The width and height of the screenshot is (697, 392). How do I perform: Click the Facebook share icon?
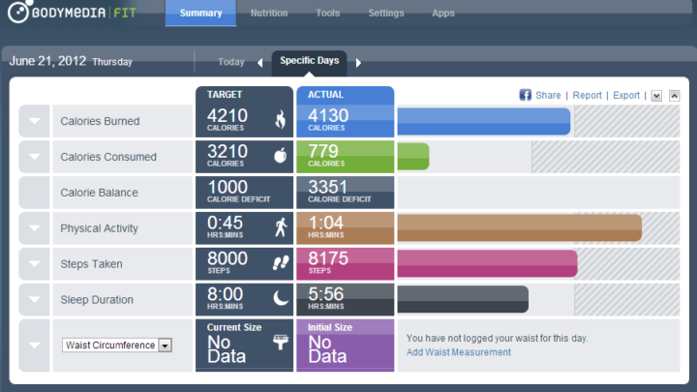pyautogui.click(x=525, y=95)
